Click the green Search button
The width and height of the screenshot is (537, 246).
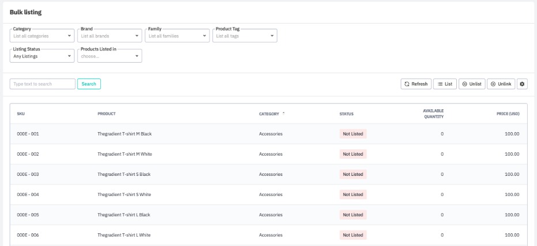pos(89,84)
